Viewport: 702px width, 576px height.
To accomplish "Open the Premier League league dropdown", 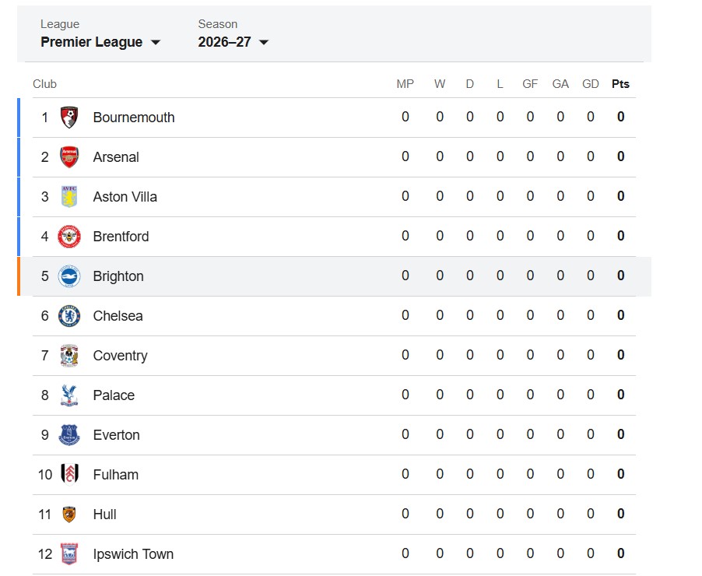I will point(100,42).
